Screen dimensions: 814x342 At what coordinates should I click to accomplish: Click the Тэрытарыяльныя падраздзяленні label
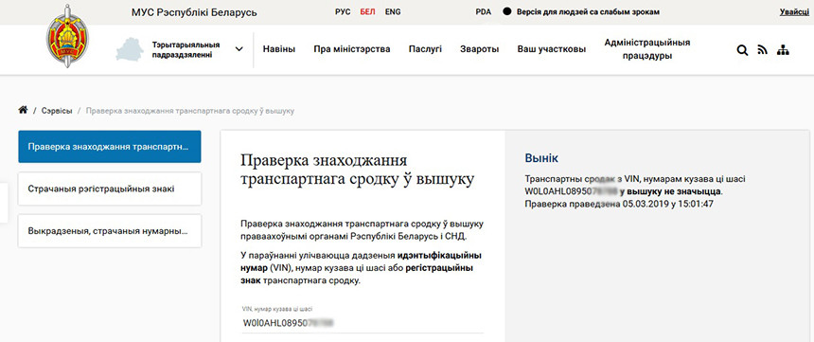click(x=186, y=49)
